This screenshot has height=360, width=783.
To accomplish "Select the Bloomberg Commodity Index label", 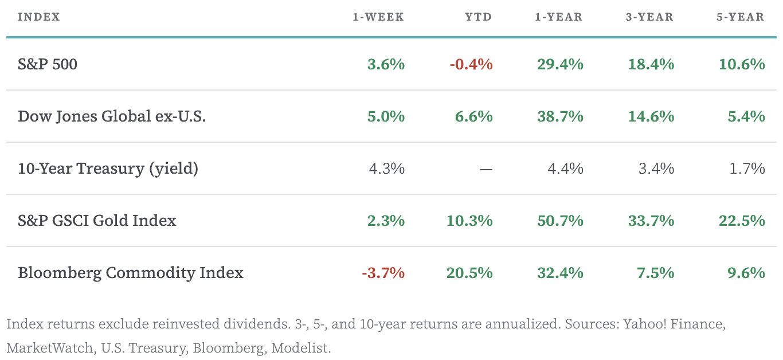I will [x=131, y=273].
